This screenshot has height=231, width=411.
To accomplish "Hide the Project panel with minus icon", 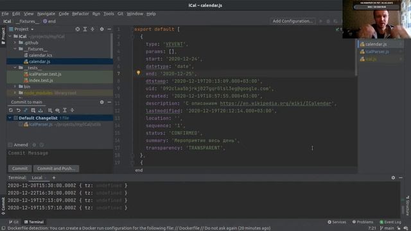I will click(x=109, y=29).
